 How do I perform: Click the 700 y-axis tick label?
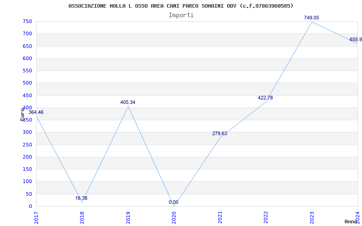(x=27, y=33)
